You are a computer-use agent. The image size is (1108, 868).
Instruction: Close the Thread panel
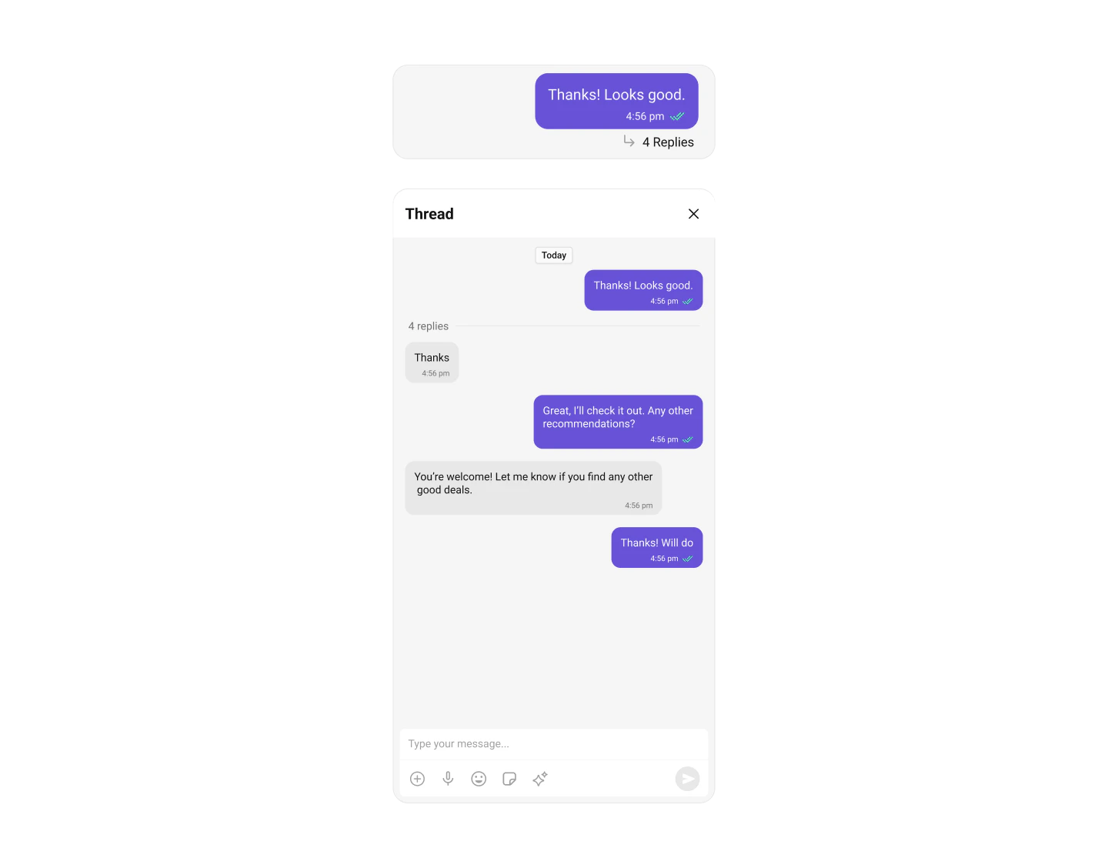coord(693,214)
